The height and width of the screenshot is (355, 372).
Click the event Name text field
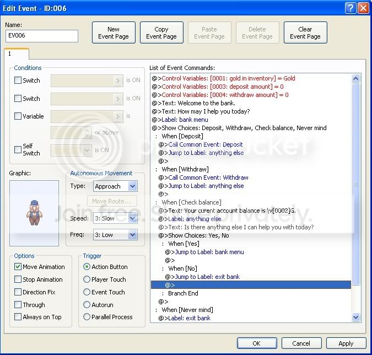point(42,36)
